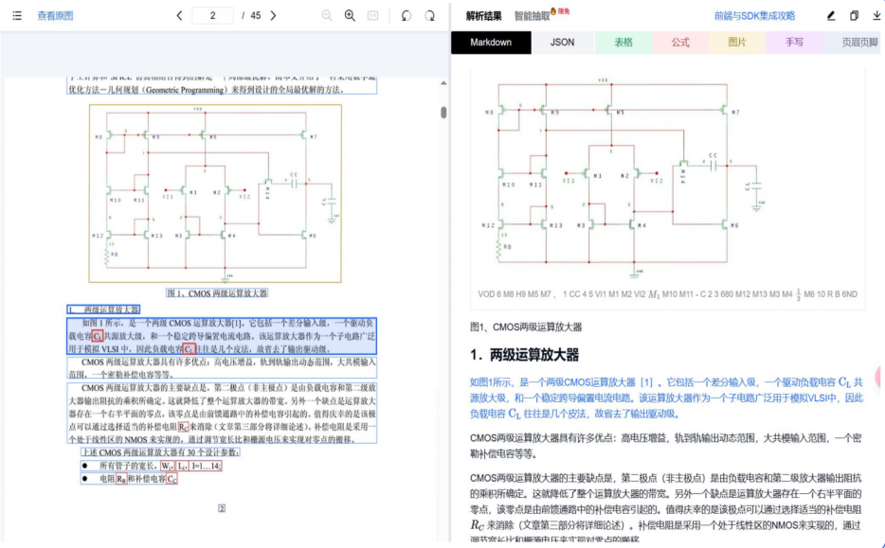Click the result paragraph starting CMOS两级运算放大器的主要缺点

click(666, 508)
